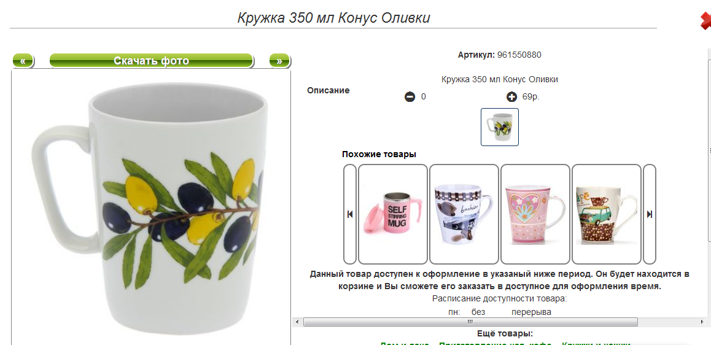Increase quantity with the plus icon
The width and height of the screenshot is (711, 345).
click(x=511, y=96)
